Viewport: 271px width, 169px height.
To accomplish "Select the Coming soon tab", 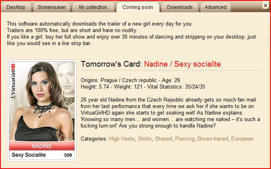I will coord(138,7).
